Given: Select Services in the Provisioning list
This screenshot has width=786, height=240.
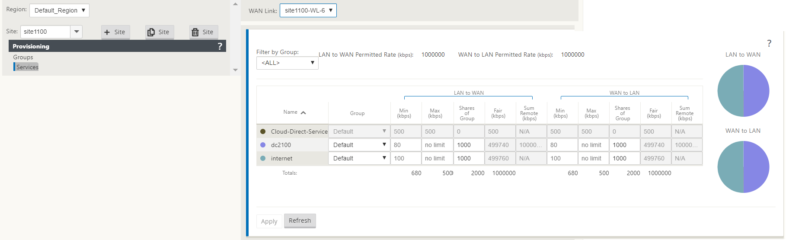Looking at the screenshot, I should (x=27, y=67).
